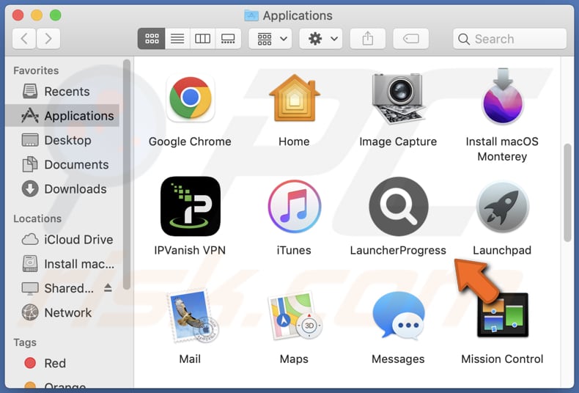Go forward with the right chevron button
Image resolution: width=579 pixels, height=393 pixels.
pyautogui.click(x=48, y=38)
